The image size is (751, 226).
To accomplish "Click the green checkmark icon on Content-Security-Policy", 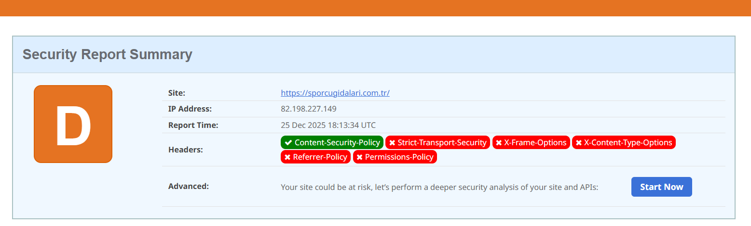I will pyautogui.click(x=288, y=143).
